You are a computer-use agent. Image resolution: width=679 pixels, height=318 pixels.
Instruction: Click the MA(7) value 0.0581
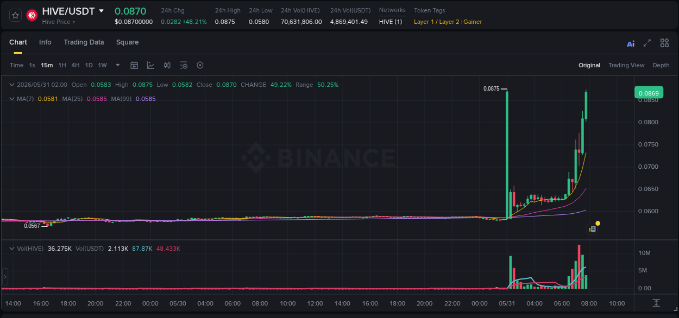pos(47,99)
